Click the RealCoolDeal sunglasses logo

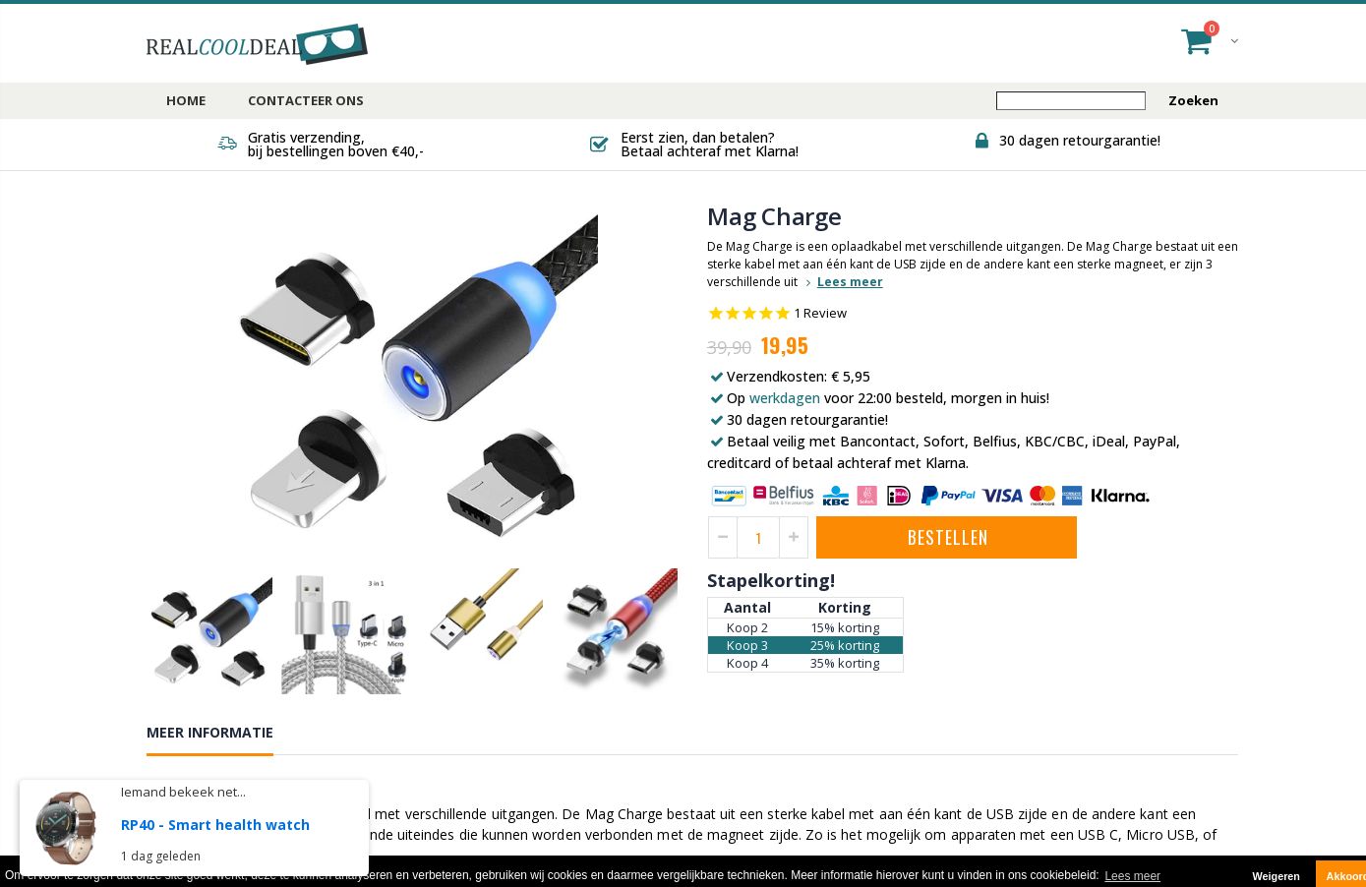tap(257, 44)
